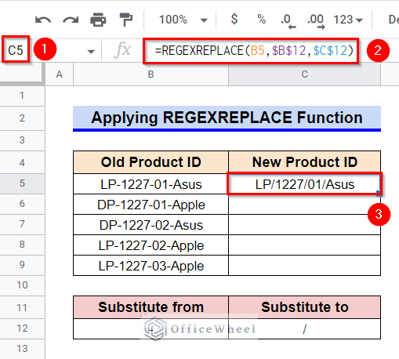Select the Paint format tool

coord(125,20)
